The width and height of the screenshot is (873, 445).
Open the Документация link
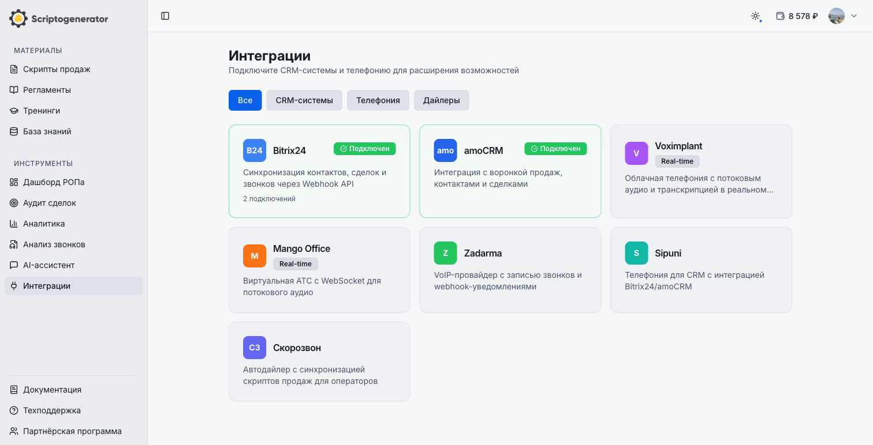pyautogui.click(x=73, y=390)
